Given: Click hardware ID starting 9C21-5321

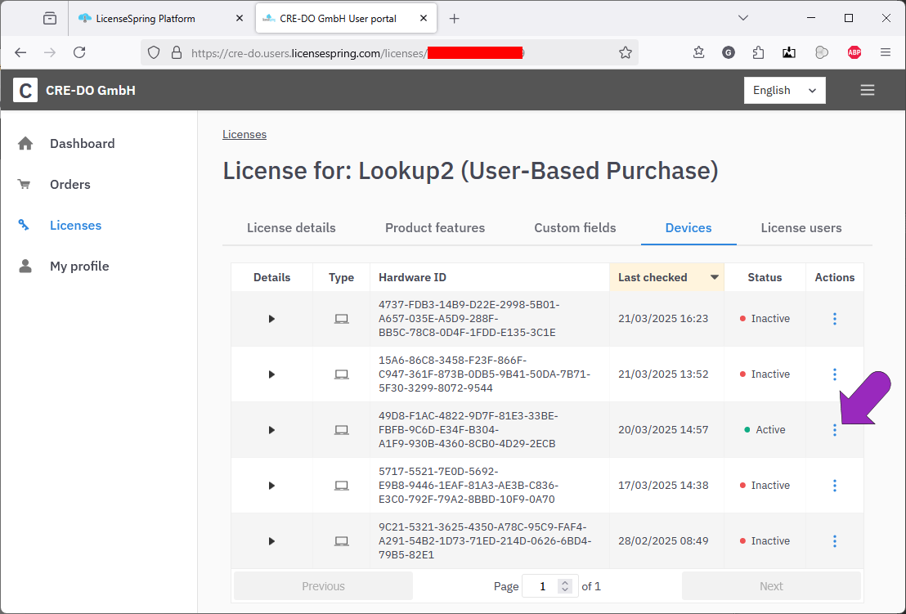Looking at the screenshot, I should click(485, 541).
